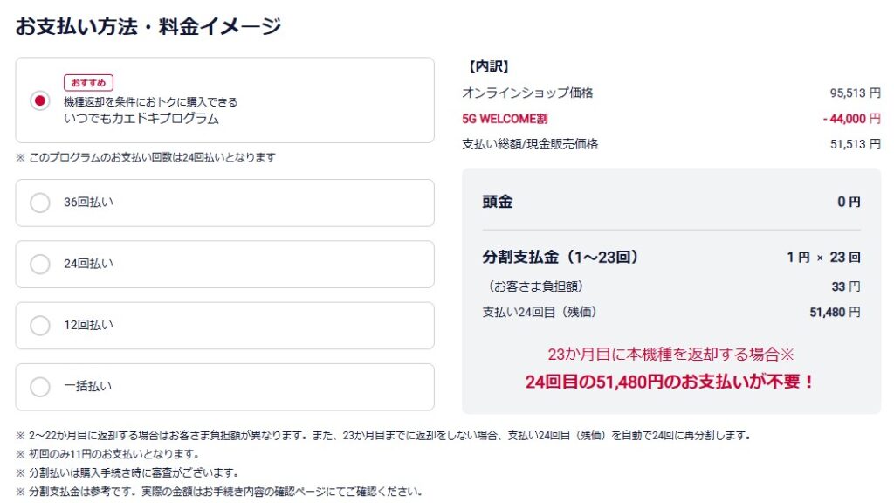Click the お支払い方法・料金イメージ heading
Viewport: 894px width, 503px height.
tap(148, 26)
